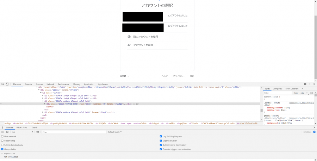
Task: Uncheck the Group similar checkbox
Action: [2, 149]
